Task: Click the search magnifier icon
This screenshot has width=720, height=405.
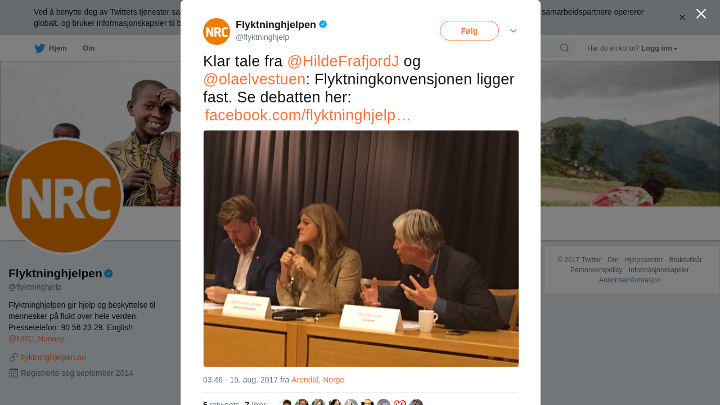Action: click(x=564, y=48)
